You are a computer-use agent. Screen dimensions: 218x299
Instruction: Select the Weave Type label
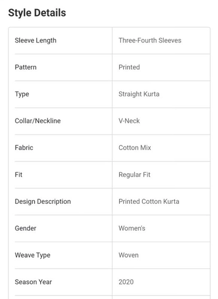[x=32, y=255]
